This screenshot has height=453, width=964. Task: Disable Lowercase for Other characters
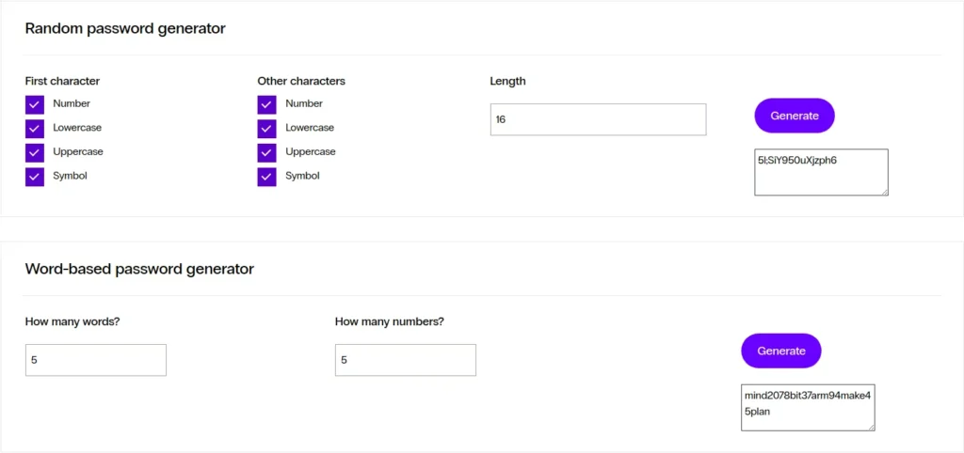point(266,128)
